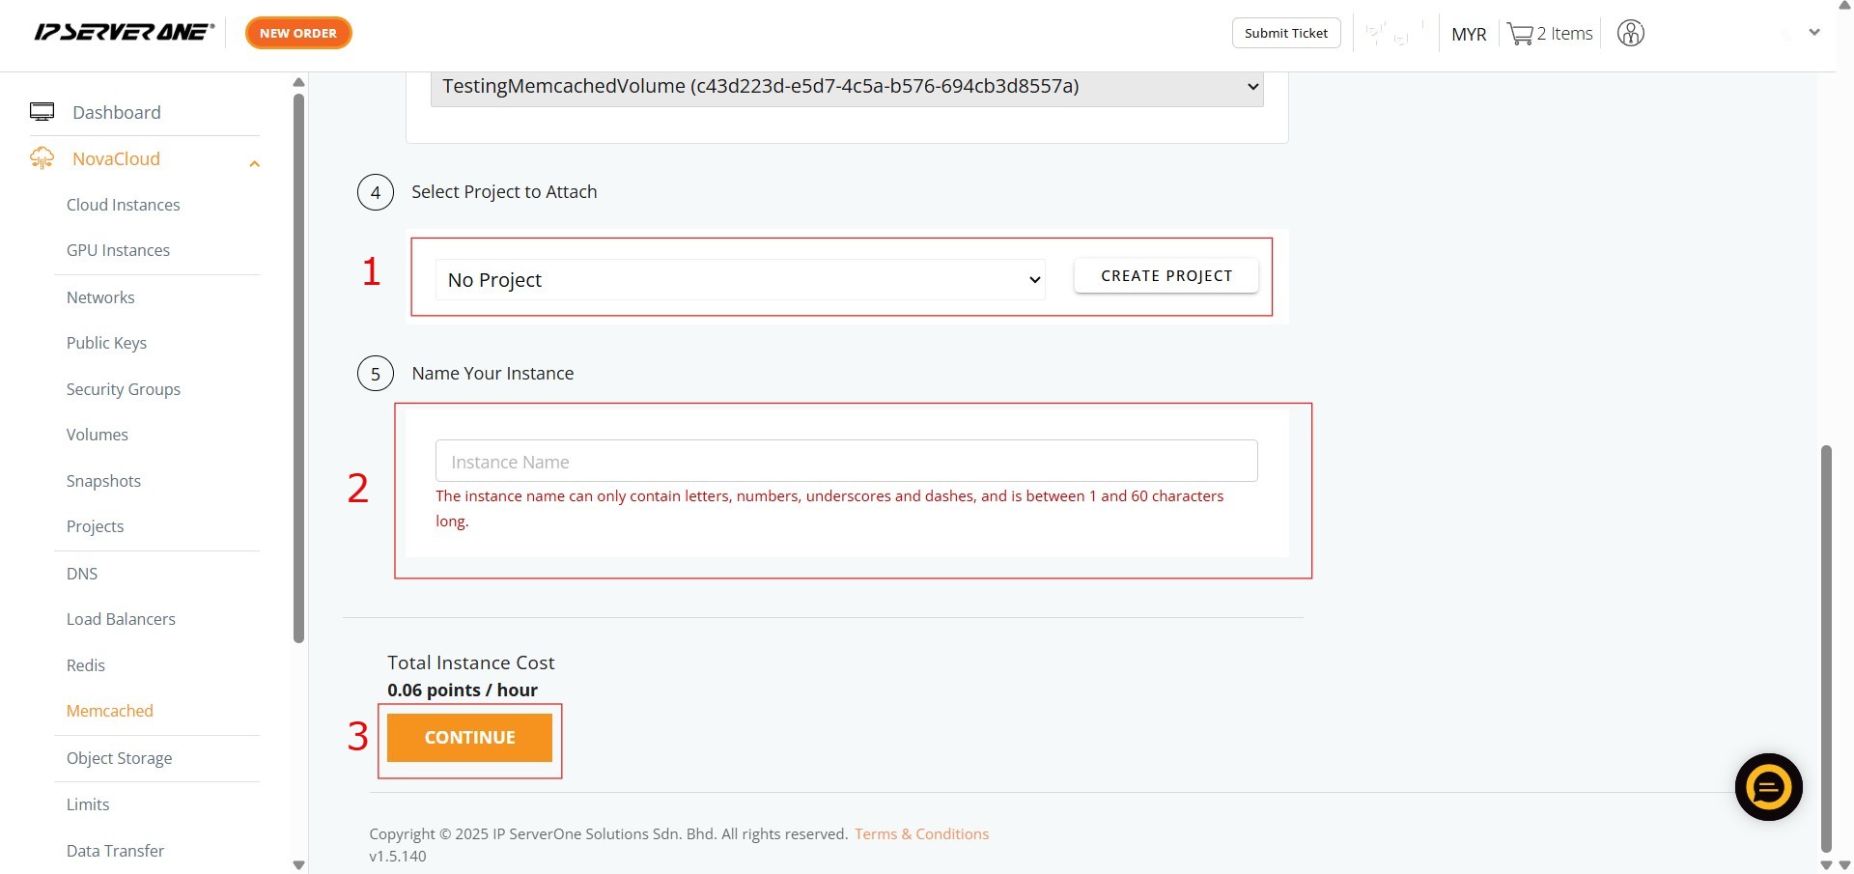
Task: Click the CREATE PROJECT button
Action: (x=1166, y=276)
